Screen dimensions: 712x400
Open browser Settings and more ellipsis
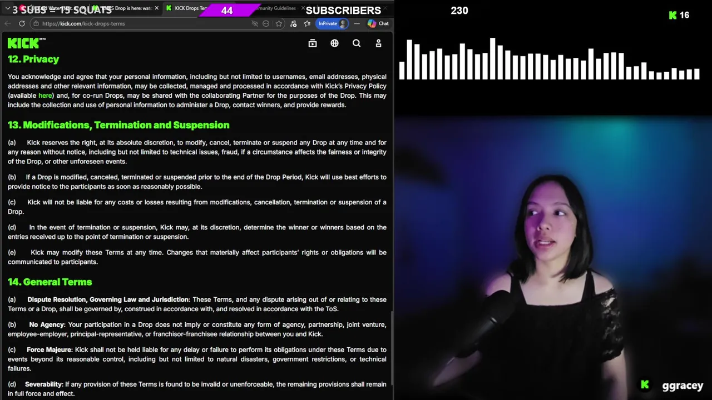357,23
